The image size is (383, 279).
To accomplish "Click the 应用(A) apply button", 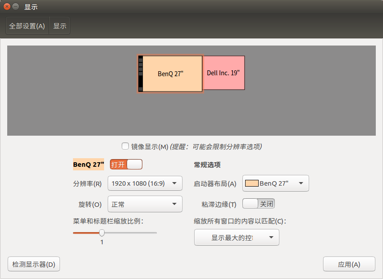I will click(349, 264).
